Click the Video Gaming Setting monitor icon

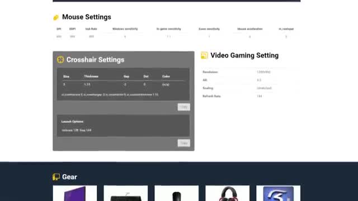204,55
